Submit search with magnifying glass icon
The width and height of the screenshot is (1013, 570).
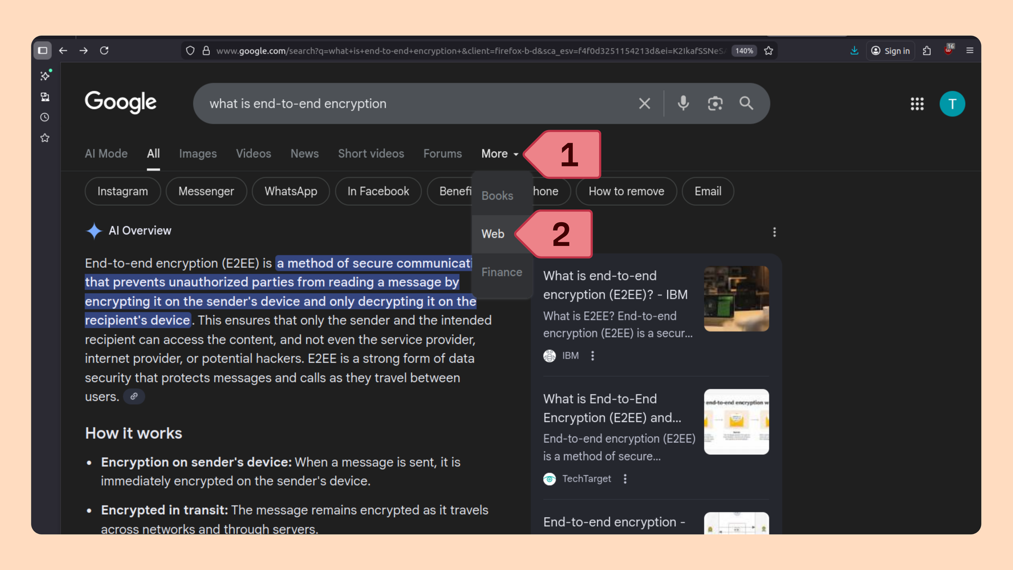tap(746, 104)
